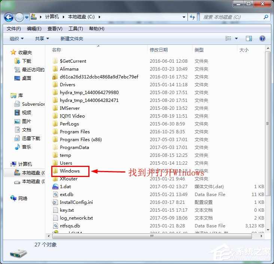The height and width of the screenshot is (264, 274).
Task: Open the 工具(T) menu
Action: (x=76, y=29)
